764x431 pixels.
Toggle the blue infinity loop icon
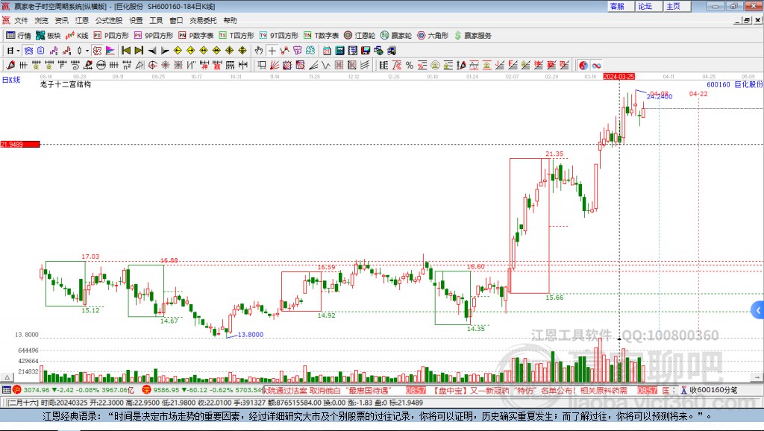point(596,66)
